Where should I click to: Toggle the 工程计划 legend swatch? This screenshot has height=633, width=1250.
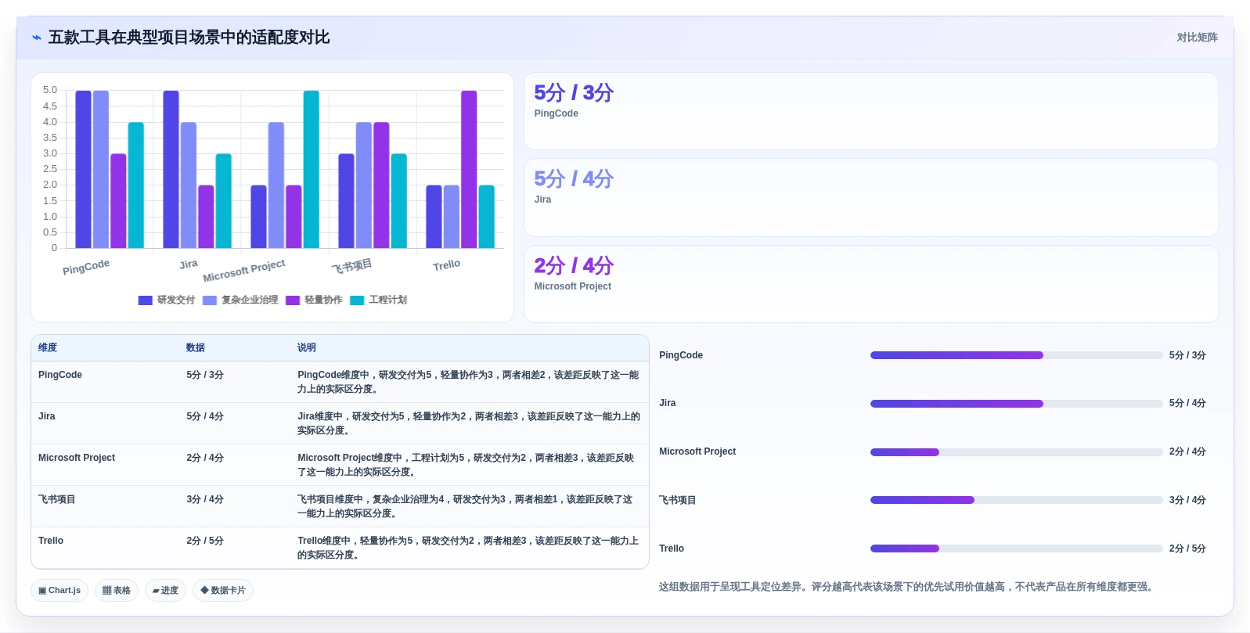[357, 300]
